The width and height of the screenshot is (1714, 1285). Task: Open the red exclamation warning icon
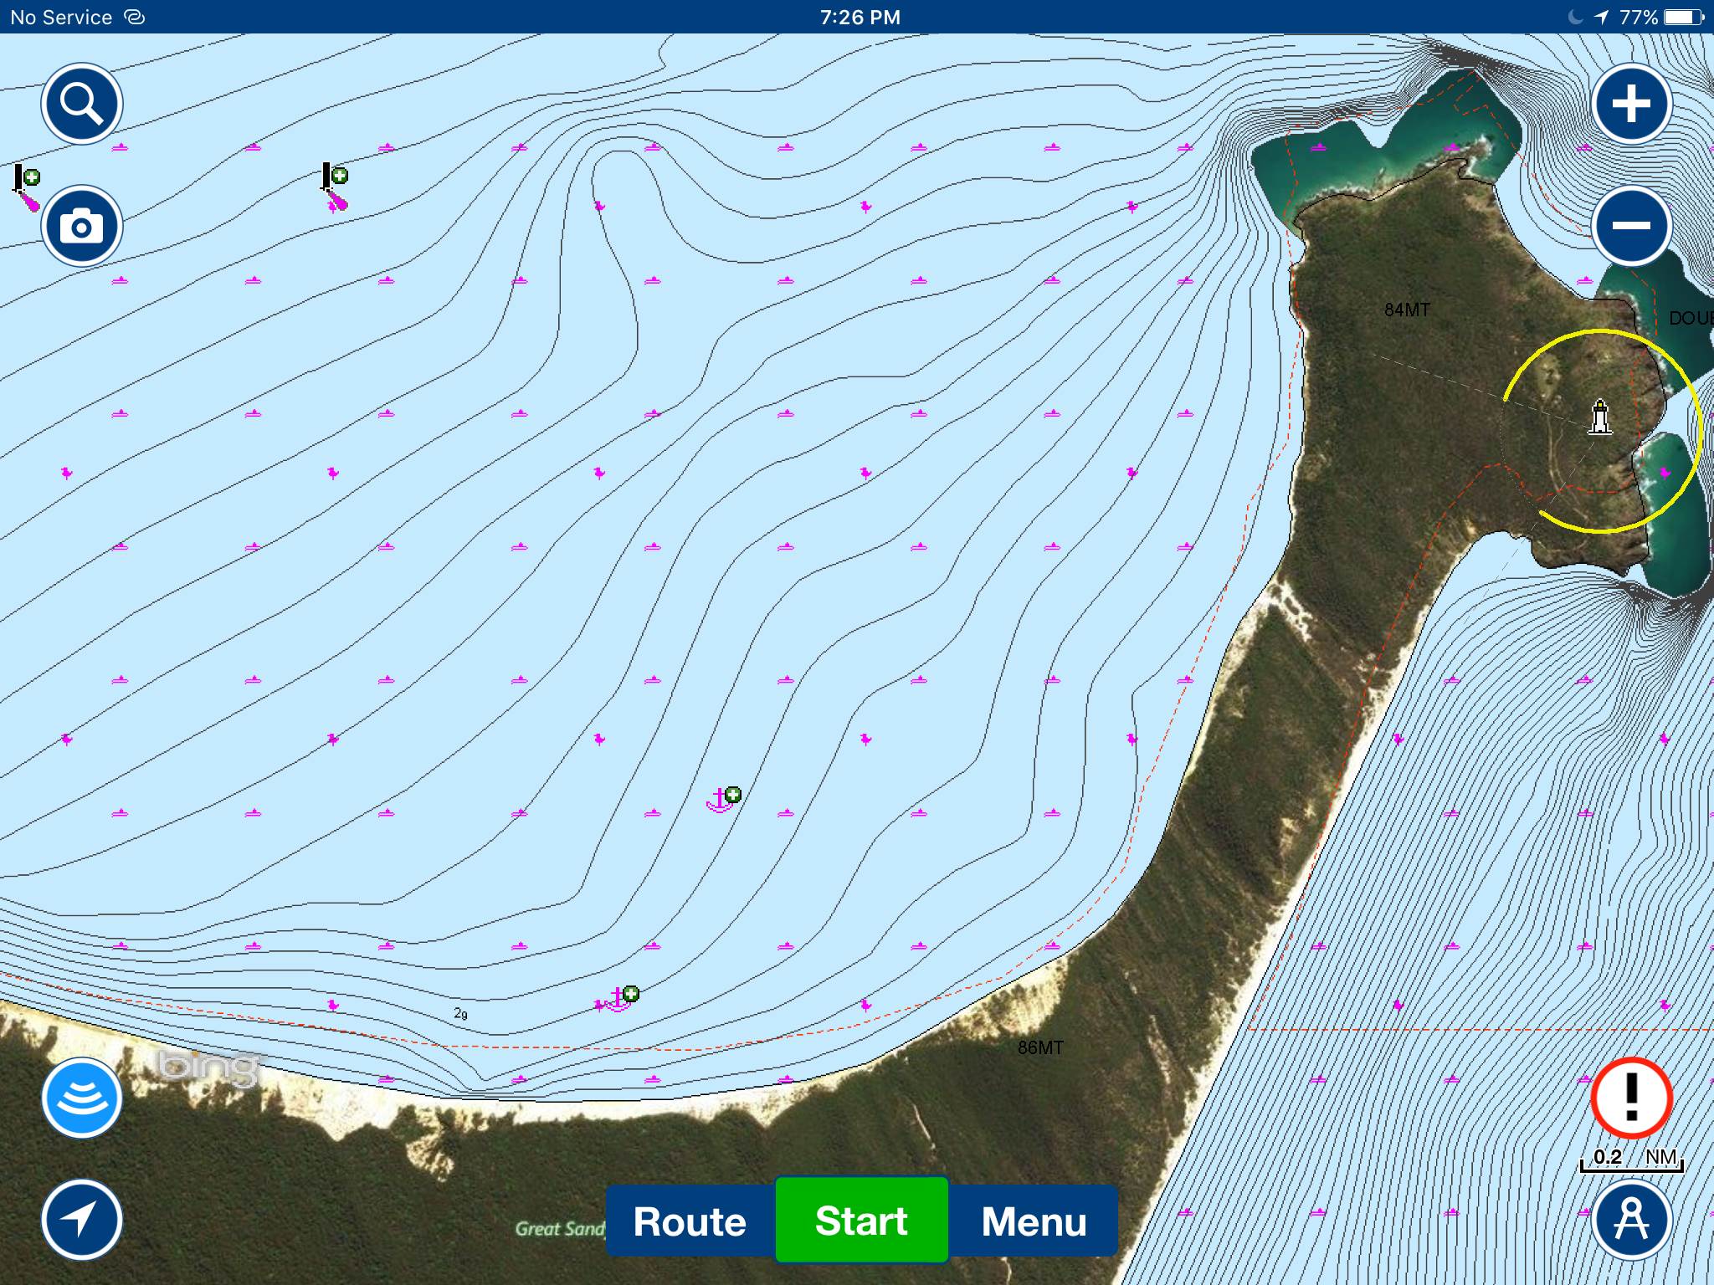tap(1630, 1098)
